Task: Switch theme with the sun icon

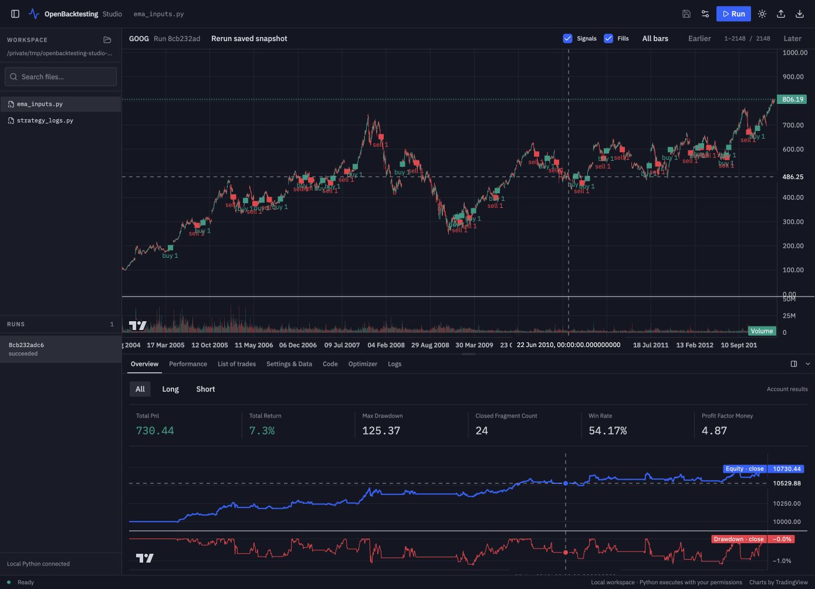Action: (762, 14)
